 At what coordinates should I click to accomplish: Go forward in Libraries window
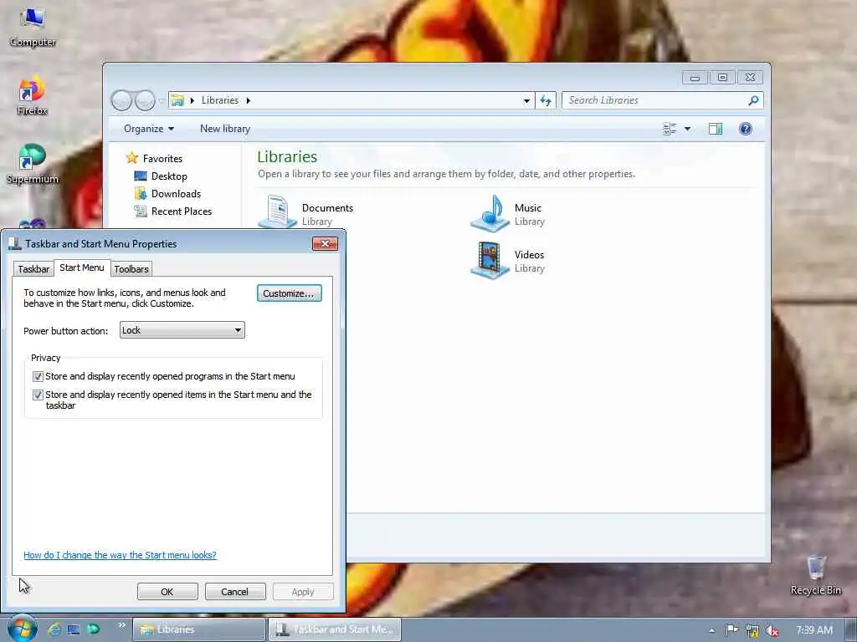[x=145, y=100]
